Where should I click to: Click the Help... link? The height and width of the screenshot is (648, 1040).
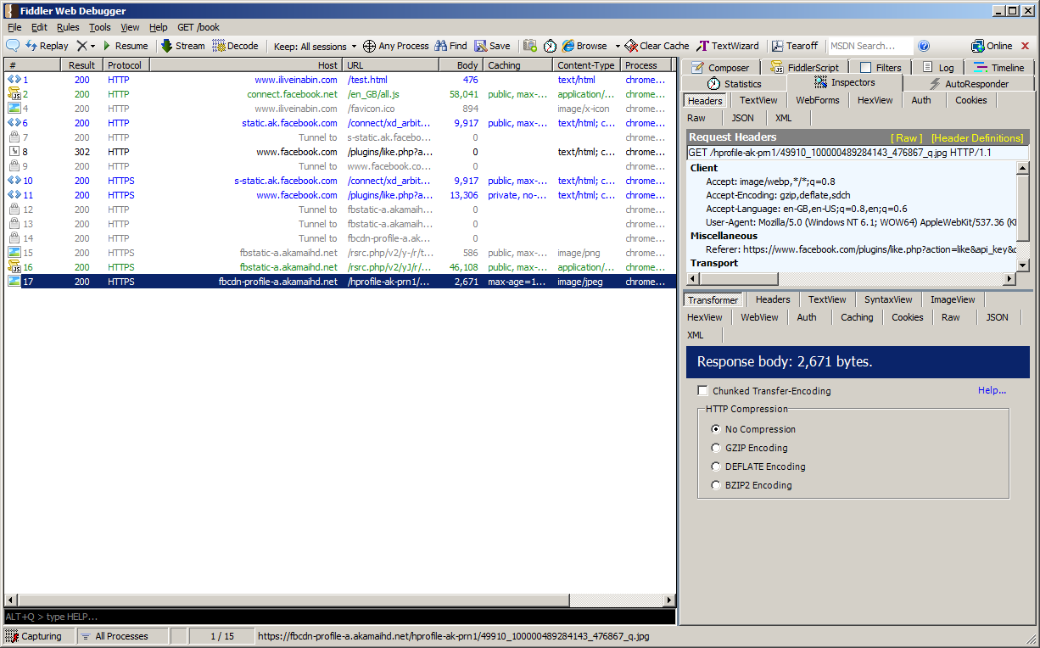tap(992, 390)
